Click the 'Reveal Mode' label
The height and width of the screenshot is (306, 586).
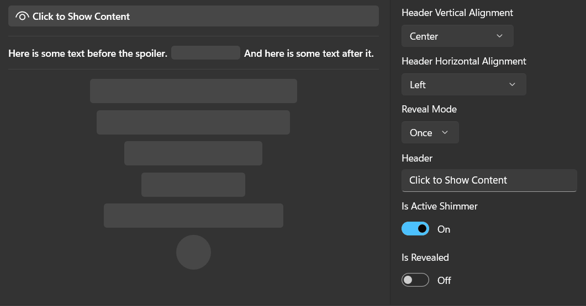click(x=429, y=109)
